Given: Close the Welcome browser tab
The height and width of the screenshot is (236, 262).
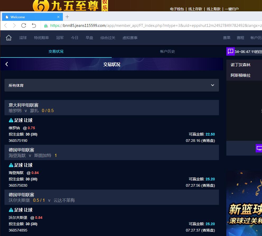Looking at the screenshot, I should (x=58, y=17).
